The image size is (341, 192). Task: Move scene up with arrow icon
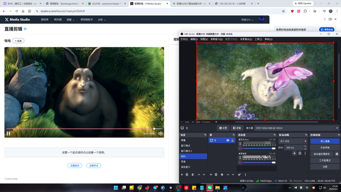(x=199, y=175)
